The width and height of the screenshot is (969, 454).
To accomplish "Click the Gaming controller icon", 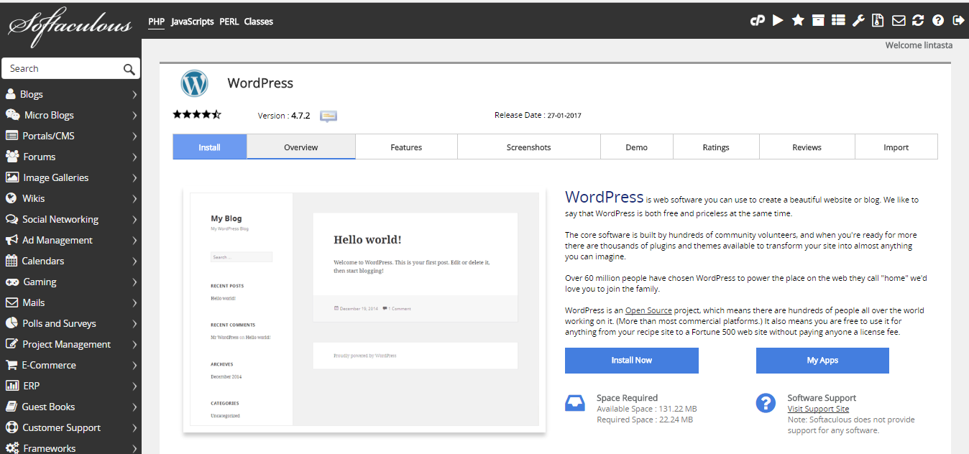I will click(x=12, y=282).
